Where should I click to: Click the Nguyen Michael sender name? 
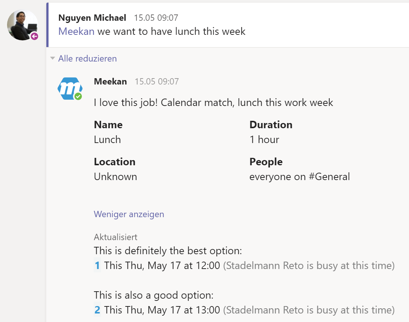92,18
